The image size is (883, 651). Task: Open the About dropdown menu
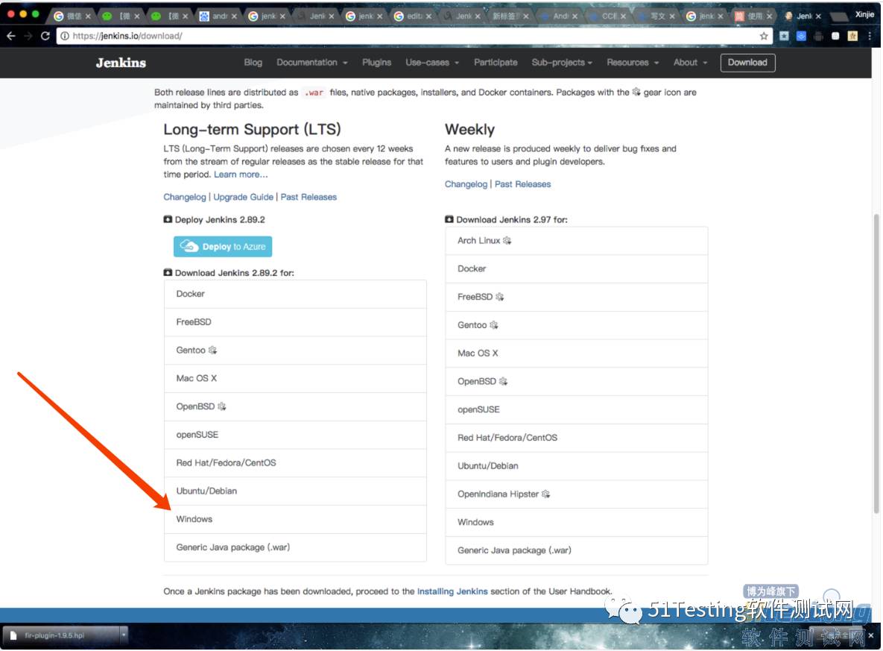pos(690,63)
